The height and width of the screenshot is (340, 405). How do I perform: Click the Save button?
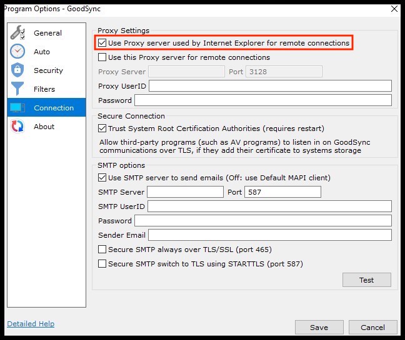click(319, 327)
